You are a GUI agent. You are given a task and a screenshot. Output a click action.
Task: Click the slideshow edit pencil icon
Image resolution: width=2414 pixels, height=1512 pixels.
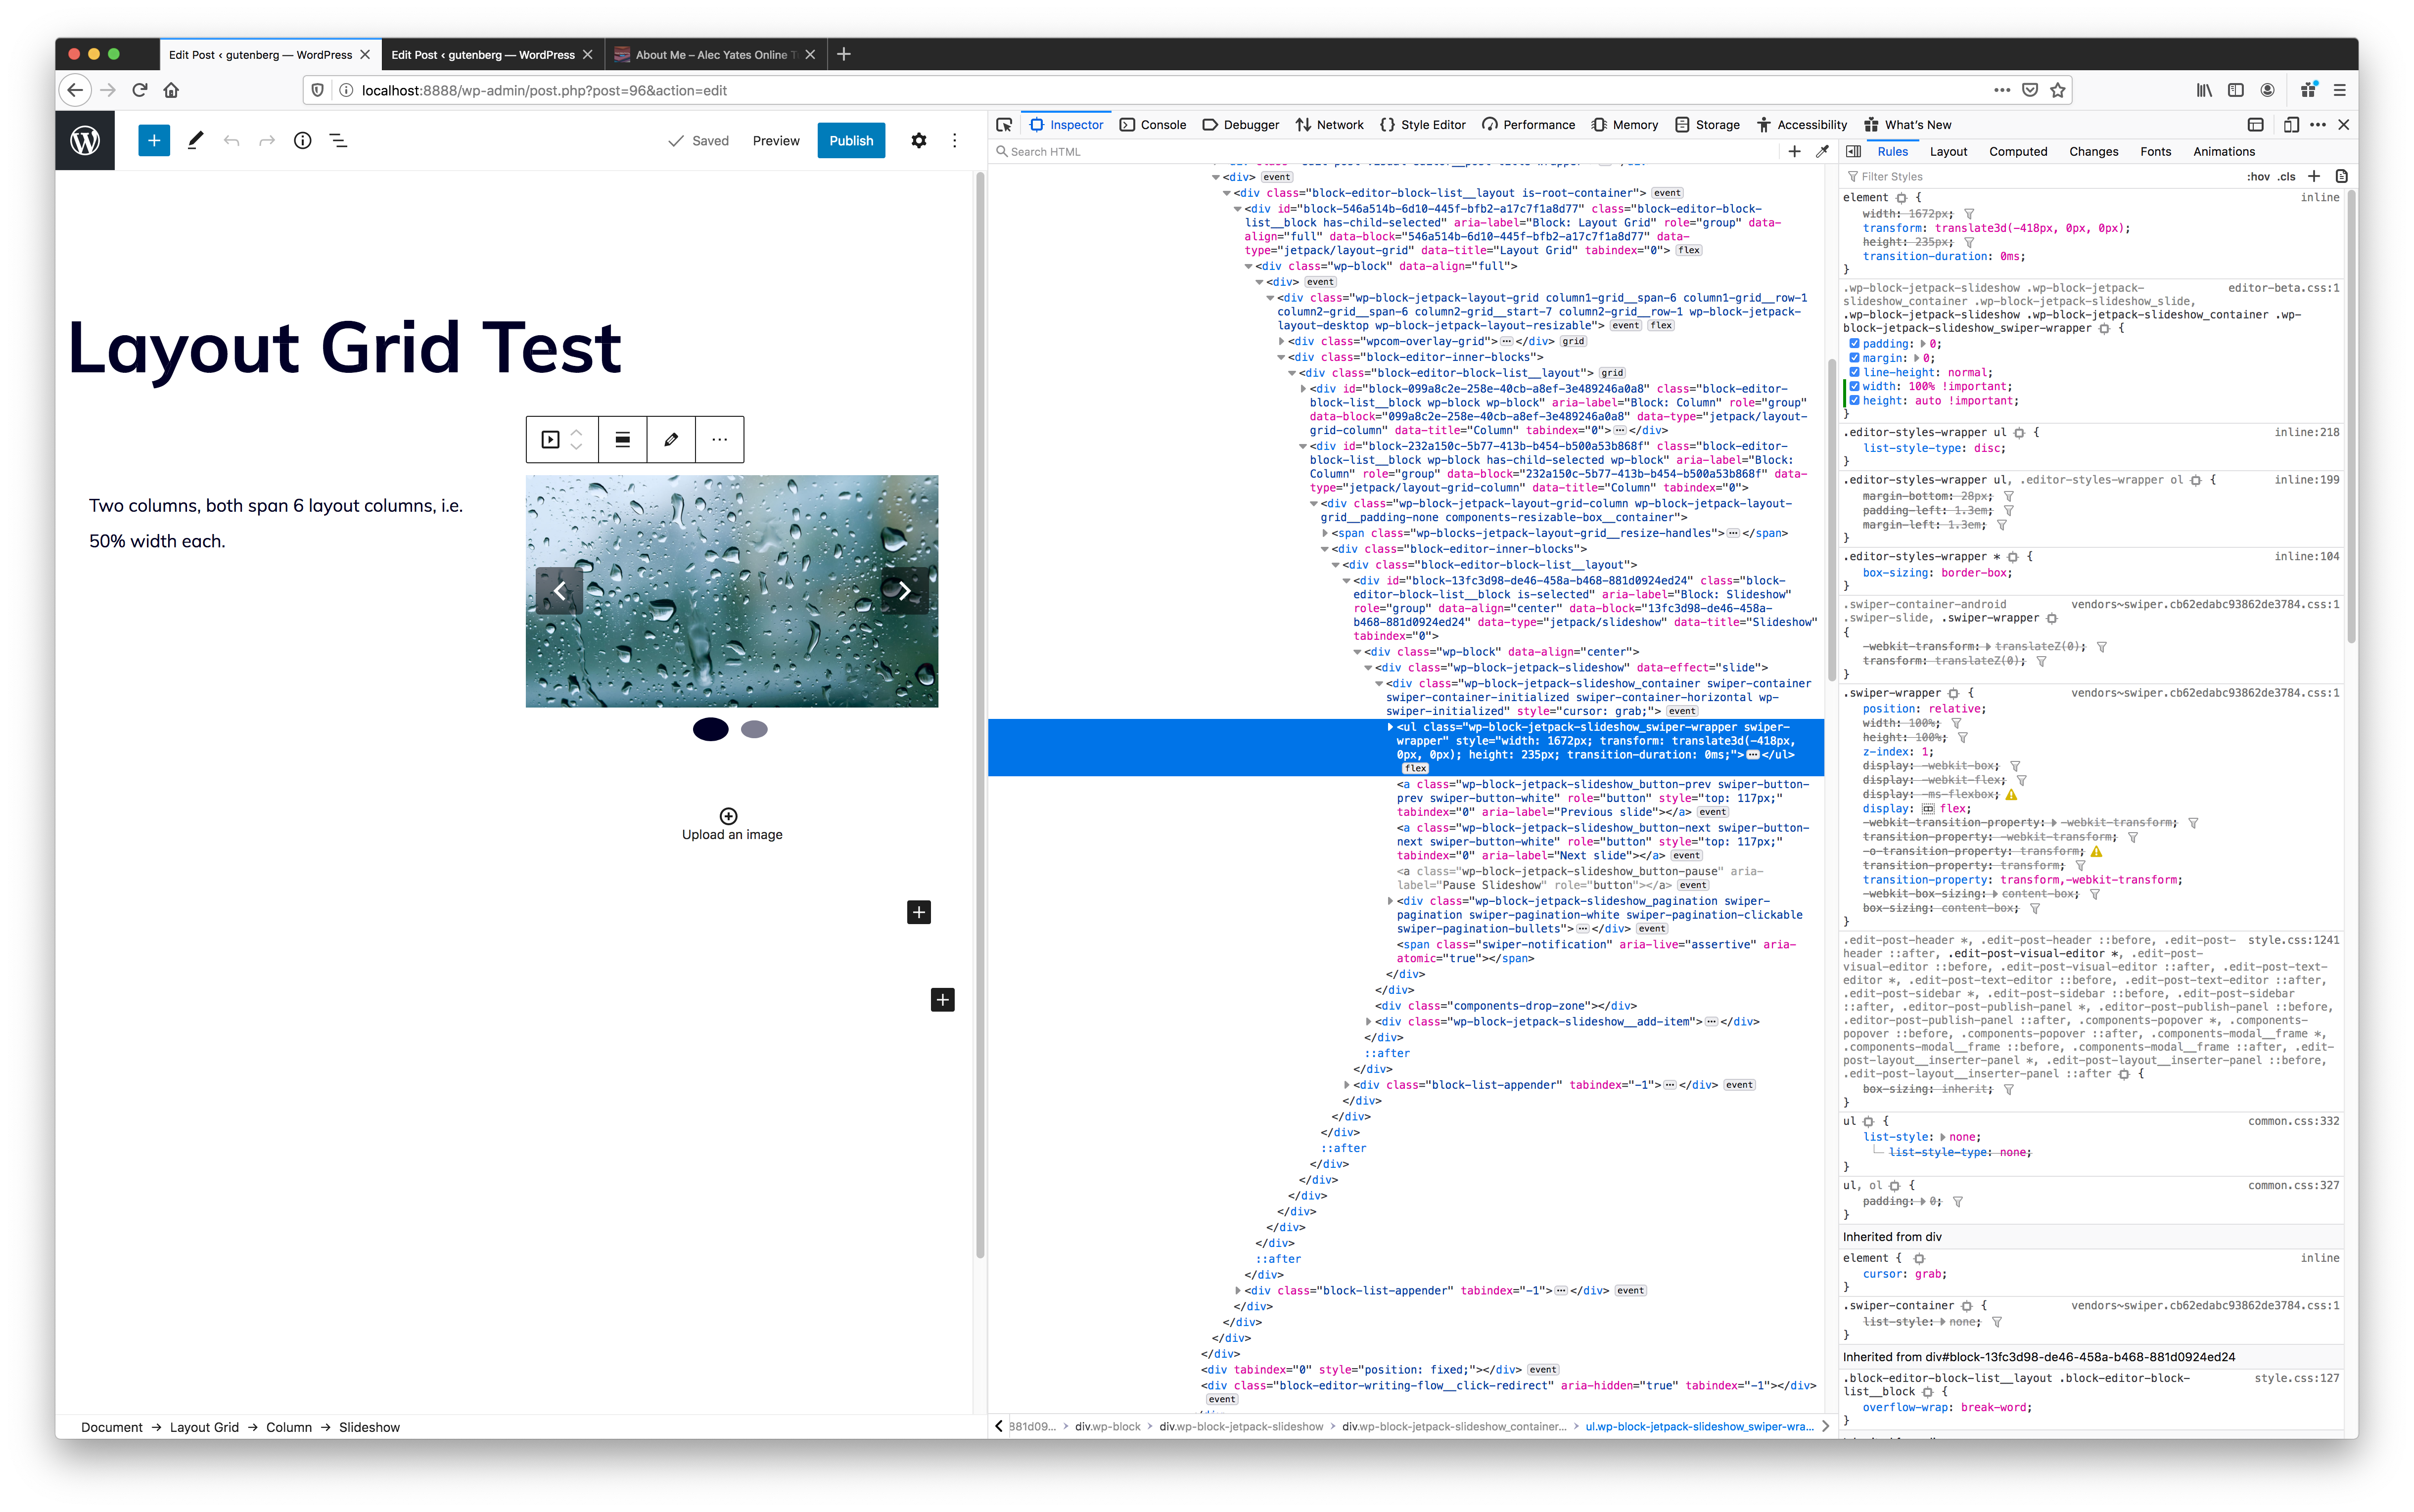(x=671, y=439)
